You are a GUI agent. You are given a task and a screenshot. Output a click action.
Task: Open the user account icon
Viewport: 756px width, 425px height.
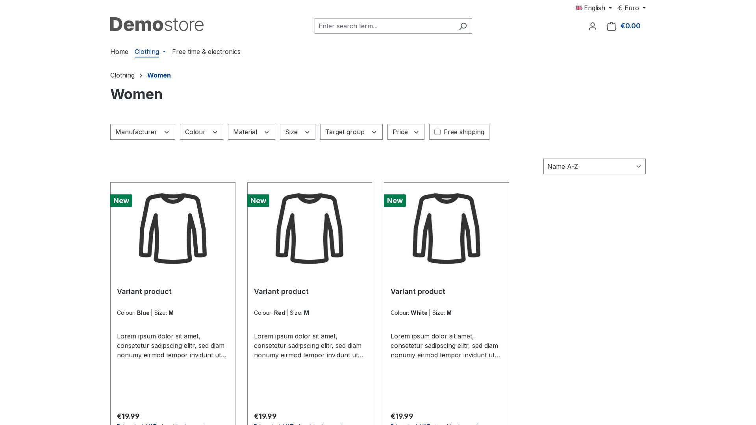(x=593, y=26)
